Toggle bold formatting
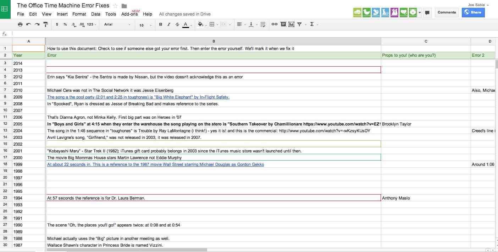 [161, 24]
